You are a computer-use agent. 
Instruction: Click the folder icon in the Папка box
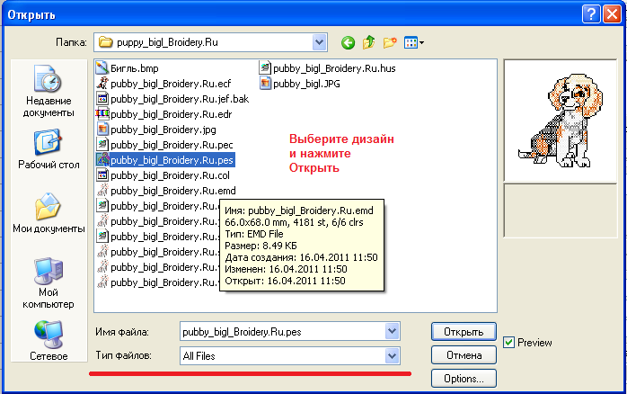(105, 42)
